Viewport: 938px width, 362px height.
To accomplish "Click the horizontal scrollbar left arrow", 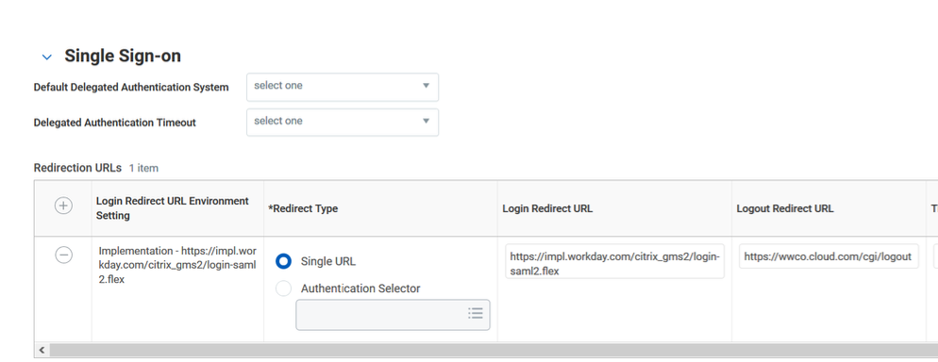I will 42,350.
